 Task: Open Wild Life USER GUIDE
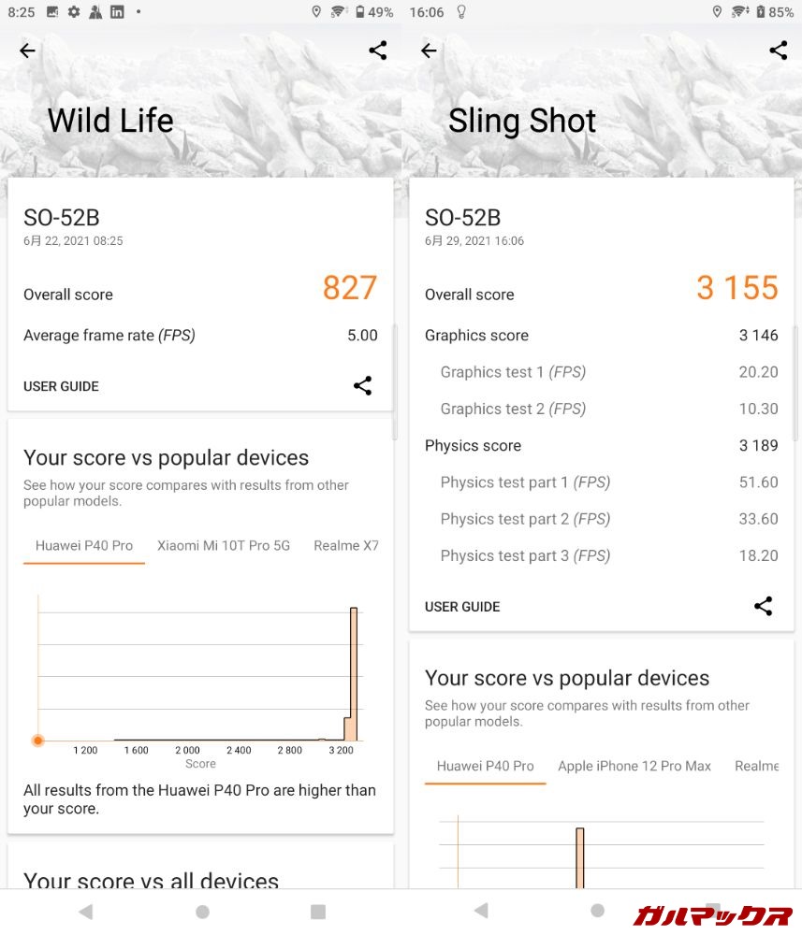[x=61, y=386]
